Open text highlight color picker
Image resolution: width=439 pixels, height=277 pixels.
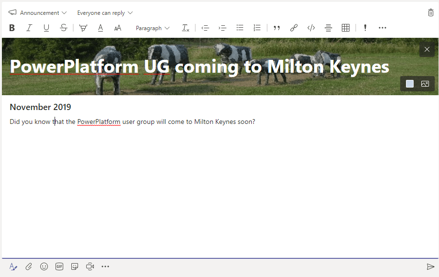pyautogui.click(x=83, y=28)
